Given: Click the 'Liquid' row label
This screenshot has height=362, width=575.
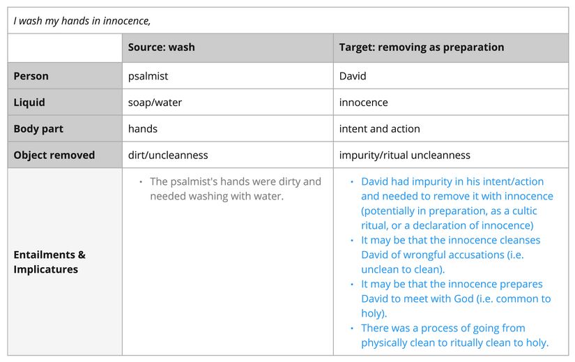Looking at the screenshot, I should (29, 102).
